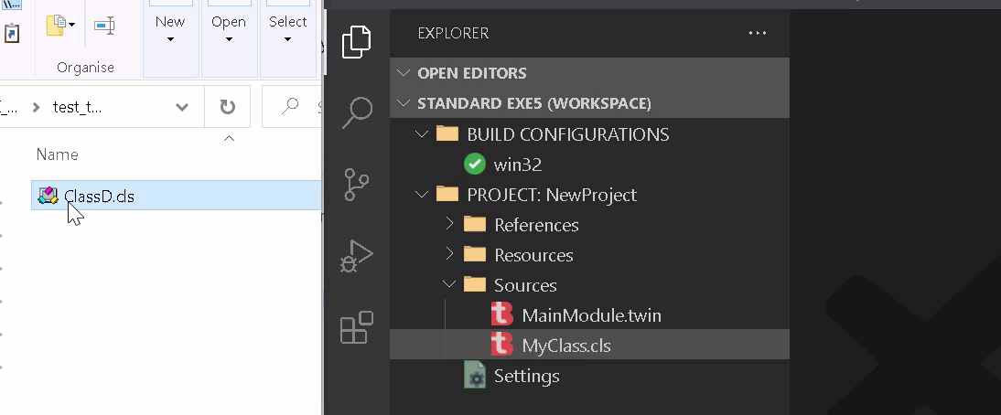Open the Select dropdown in ribbon
The image size is (1001, 415).
click(x=287, y=30)
